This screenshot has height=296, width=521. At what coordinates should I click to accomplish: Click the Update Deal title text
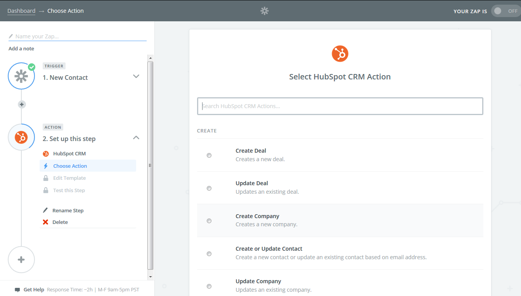[252, 183]
